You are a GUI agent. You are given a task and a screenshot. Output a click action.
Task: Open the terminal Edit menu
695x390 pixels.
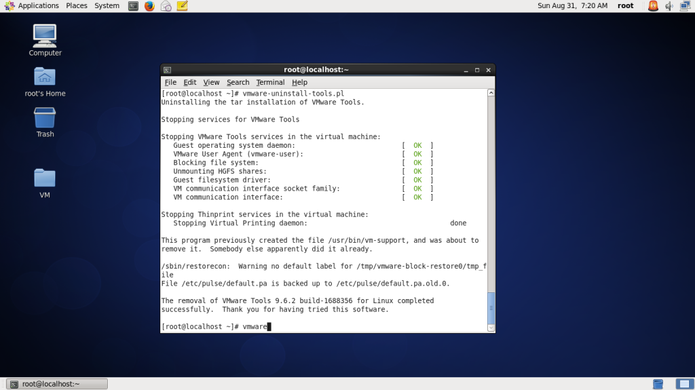(190, 83)
